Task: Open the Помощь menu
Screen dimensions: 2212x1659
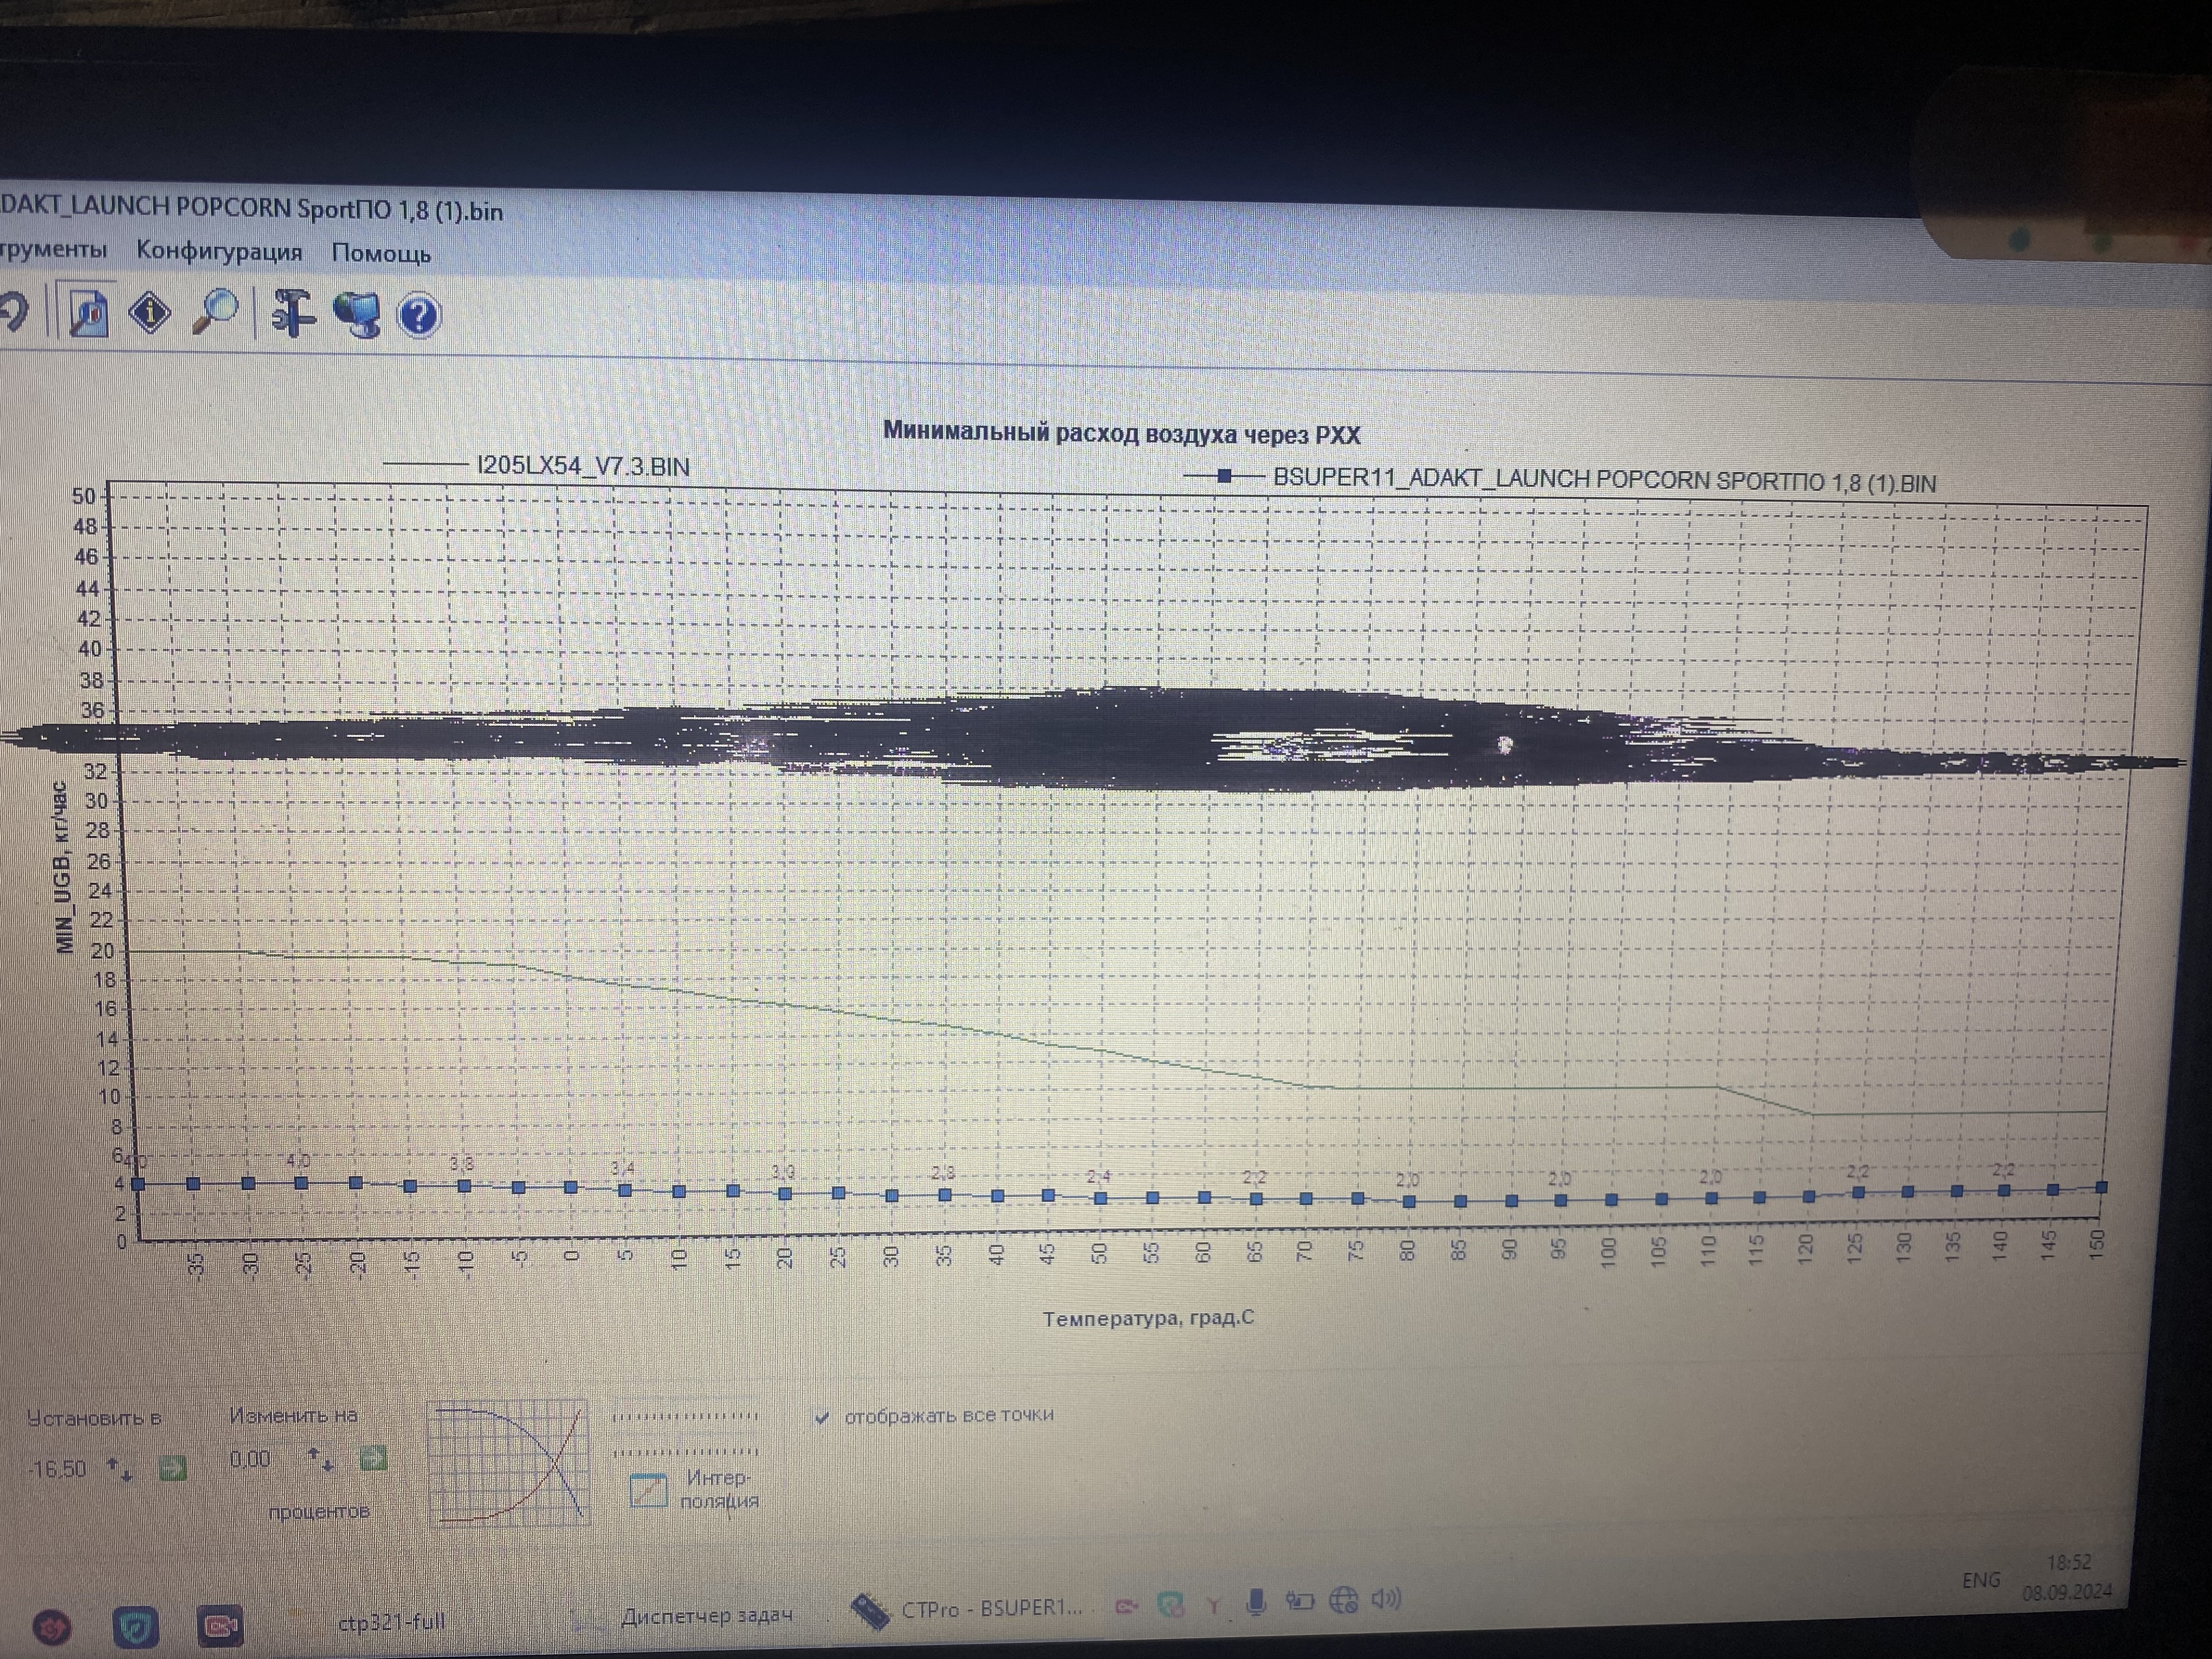Action: 381,253
